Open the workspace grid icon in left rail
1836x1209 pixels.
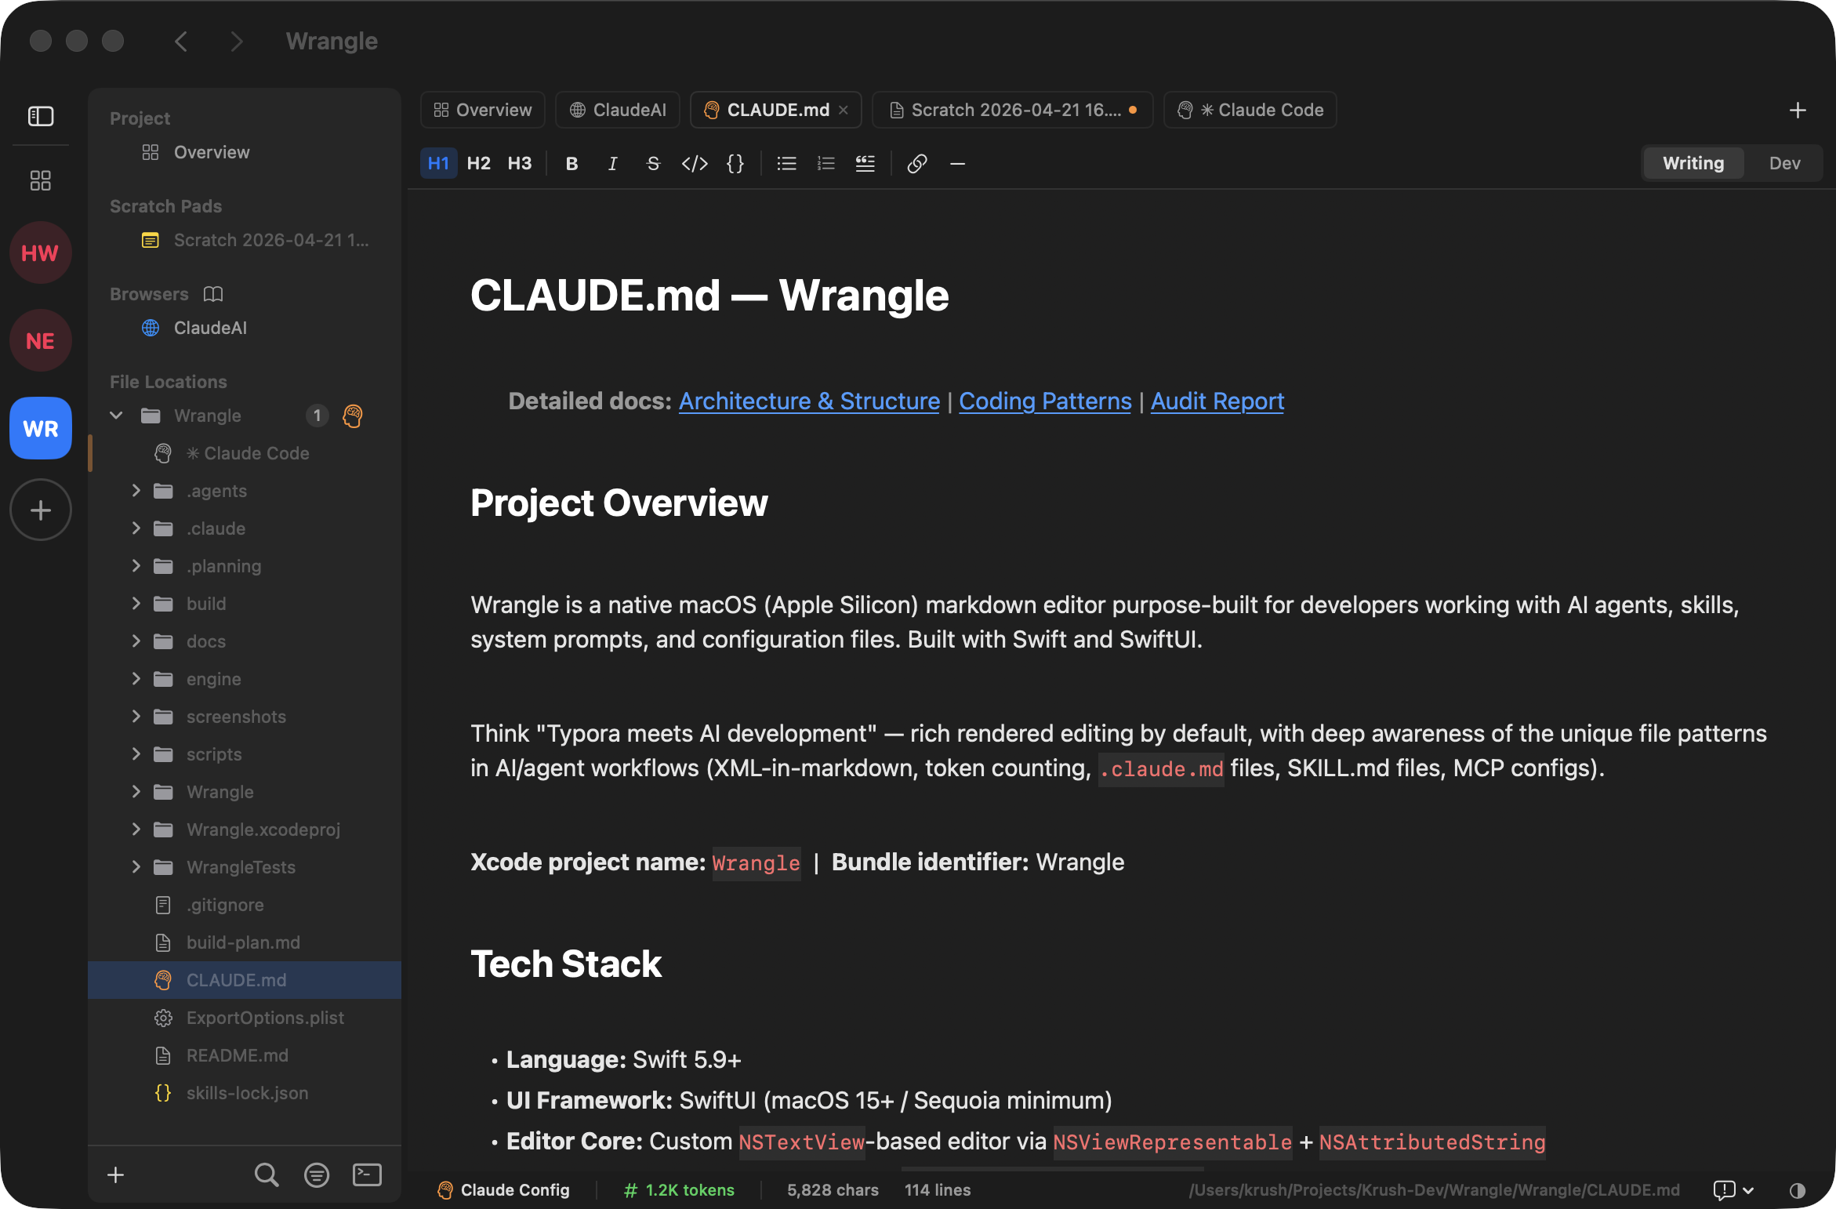41,181
